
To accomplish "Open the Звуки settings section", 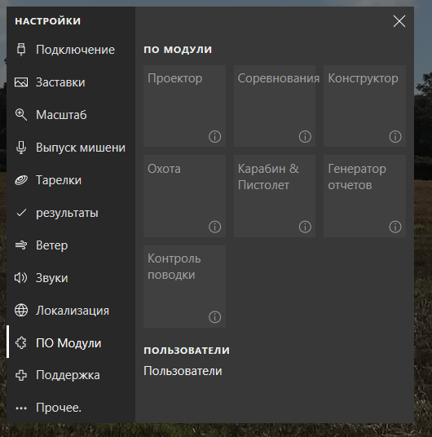I will coord(71,278).
